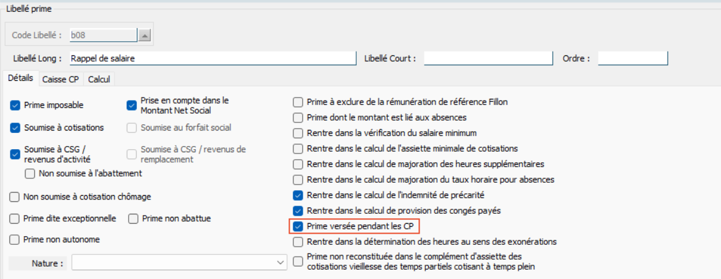Disable calcul de l'indemnité de précarité

click(x=298, y=195)
